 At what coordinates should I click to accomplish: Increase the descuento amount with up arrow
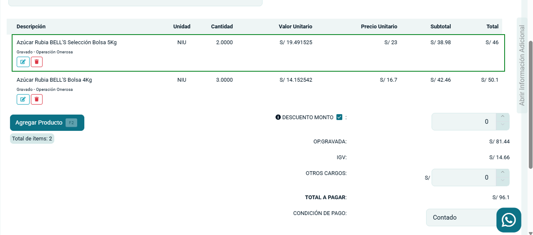click(503, 117)
